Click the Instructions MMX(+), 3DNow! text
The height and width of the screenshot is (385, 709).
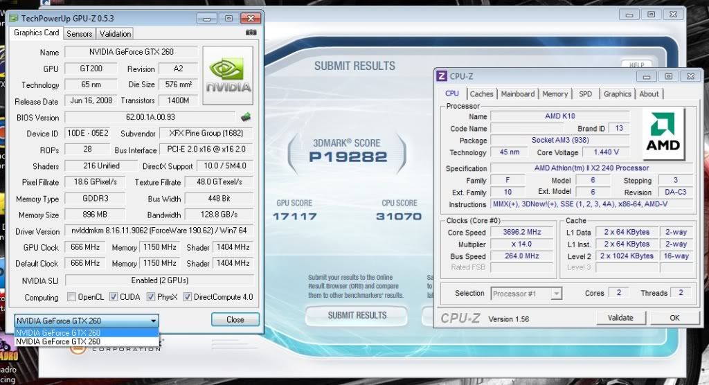click(x=580, y=204)
